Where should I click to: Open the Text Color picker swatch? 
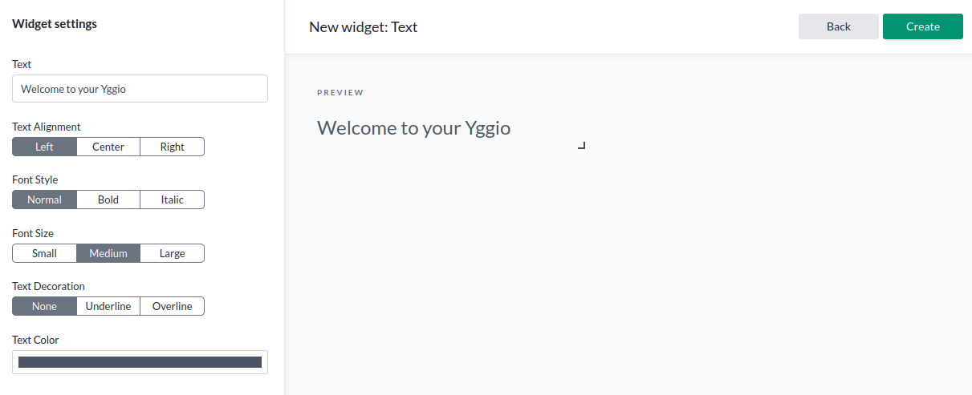(x=140, y=362)
